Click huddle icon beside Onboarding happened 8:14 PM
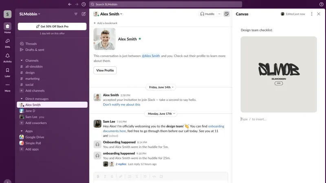The height and width of the screenshot is (183, 326). 97,144
